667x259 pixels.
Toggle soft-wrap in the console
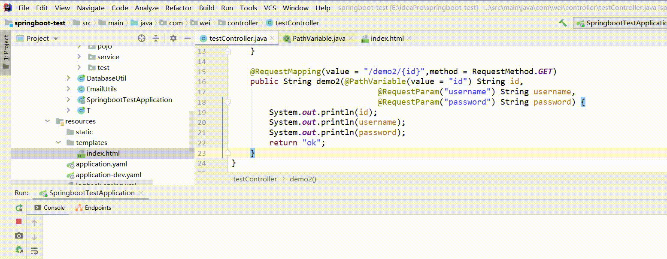(35, 250)
